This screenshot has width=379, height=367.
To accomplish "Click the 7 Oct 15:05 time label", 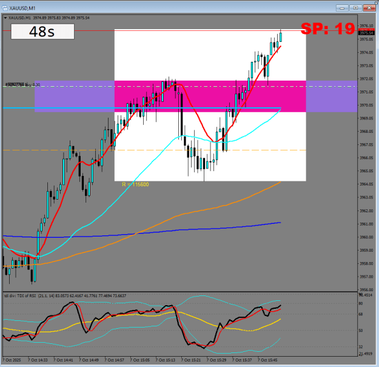I will tap(140, 360).
